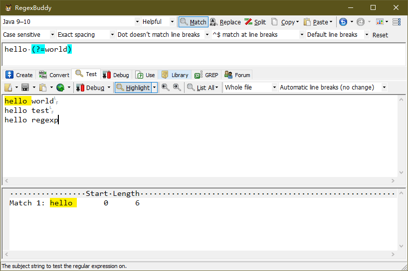This screenshot has height=271, width=408.
Task: Open the List All menu
Action: click(x=203, y=88)
